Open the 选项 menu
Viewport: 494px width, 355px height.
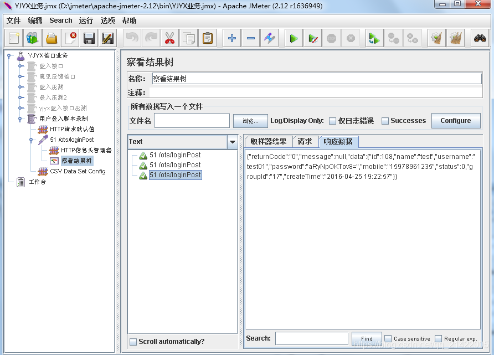point(108,20)
